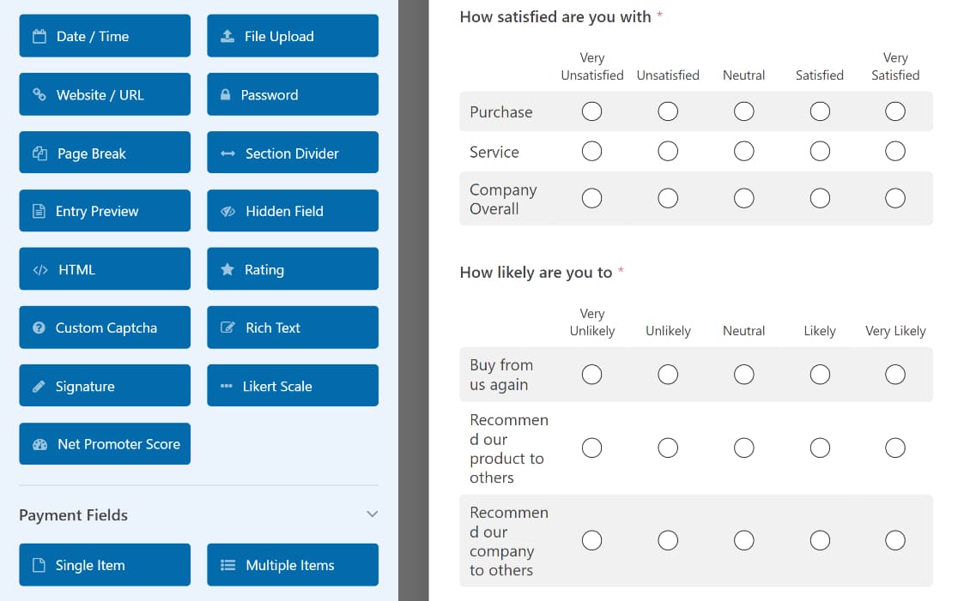This screenshot has height=601, width=958.
Task: Select Very Satisfied for Purchase row
Action: (895, 111)
